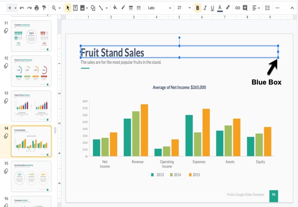Open the font size 27 dropdown
This screenshot has width=298, height=207.
[x=184, y=8]
